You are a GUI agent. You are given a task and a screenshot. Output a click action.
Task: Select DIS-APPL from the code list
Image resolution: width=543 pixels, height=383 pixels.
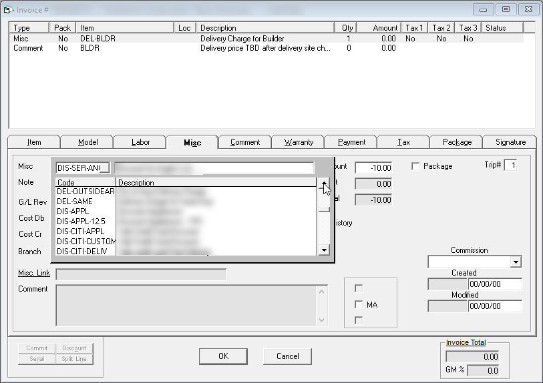(73, 212)
